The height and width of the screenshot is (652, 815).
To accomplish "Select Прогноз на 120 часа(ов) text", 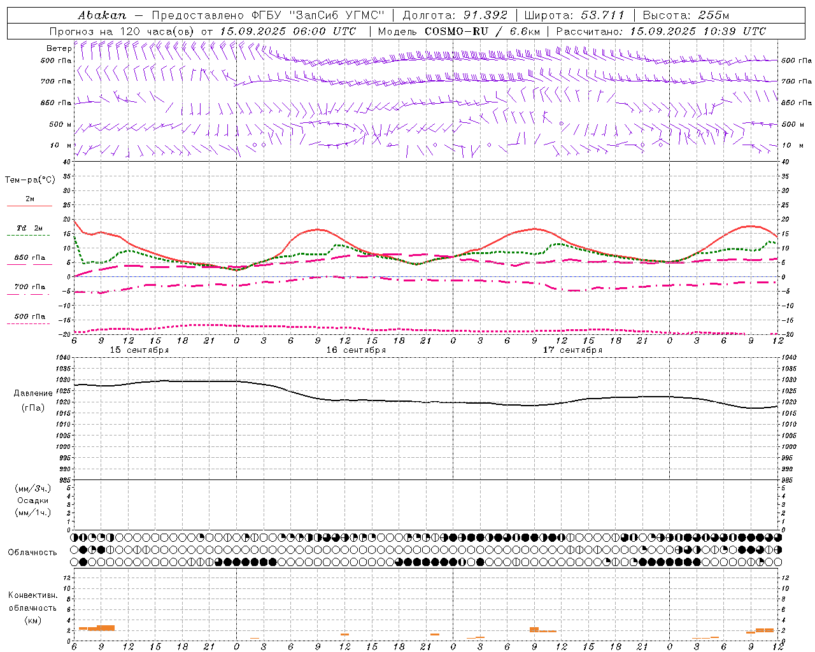I will (x=123, y=31).
